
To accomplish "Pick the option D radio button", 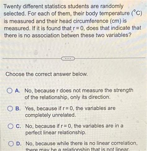I will point(11,144).
